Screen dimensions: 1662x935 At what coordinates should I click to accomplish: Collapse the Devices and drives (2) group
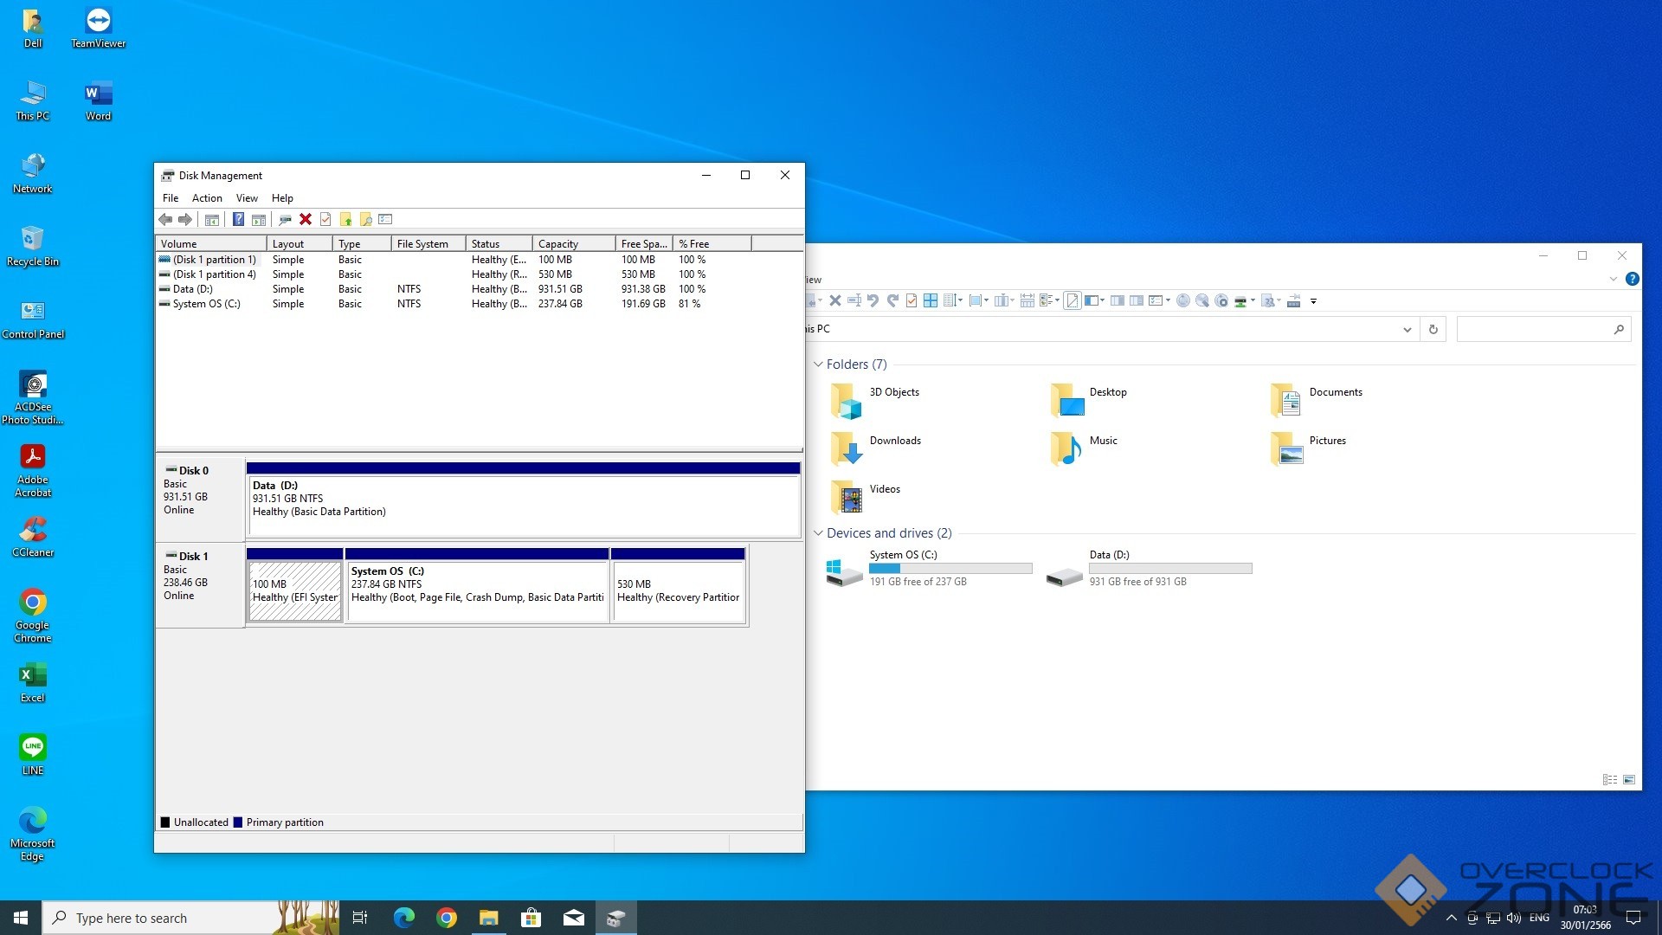[x=818, y=533]
